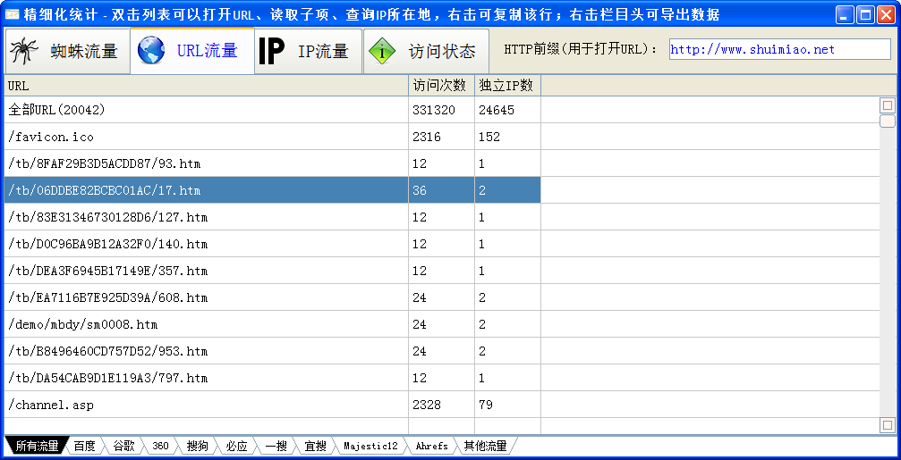Screen dimensions: 901x460
Task: Show the 一搜 traffic tab
Action: point(276,446)
